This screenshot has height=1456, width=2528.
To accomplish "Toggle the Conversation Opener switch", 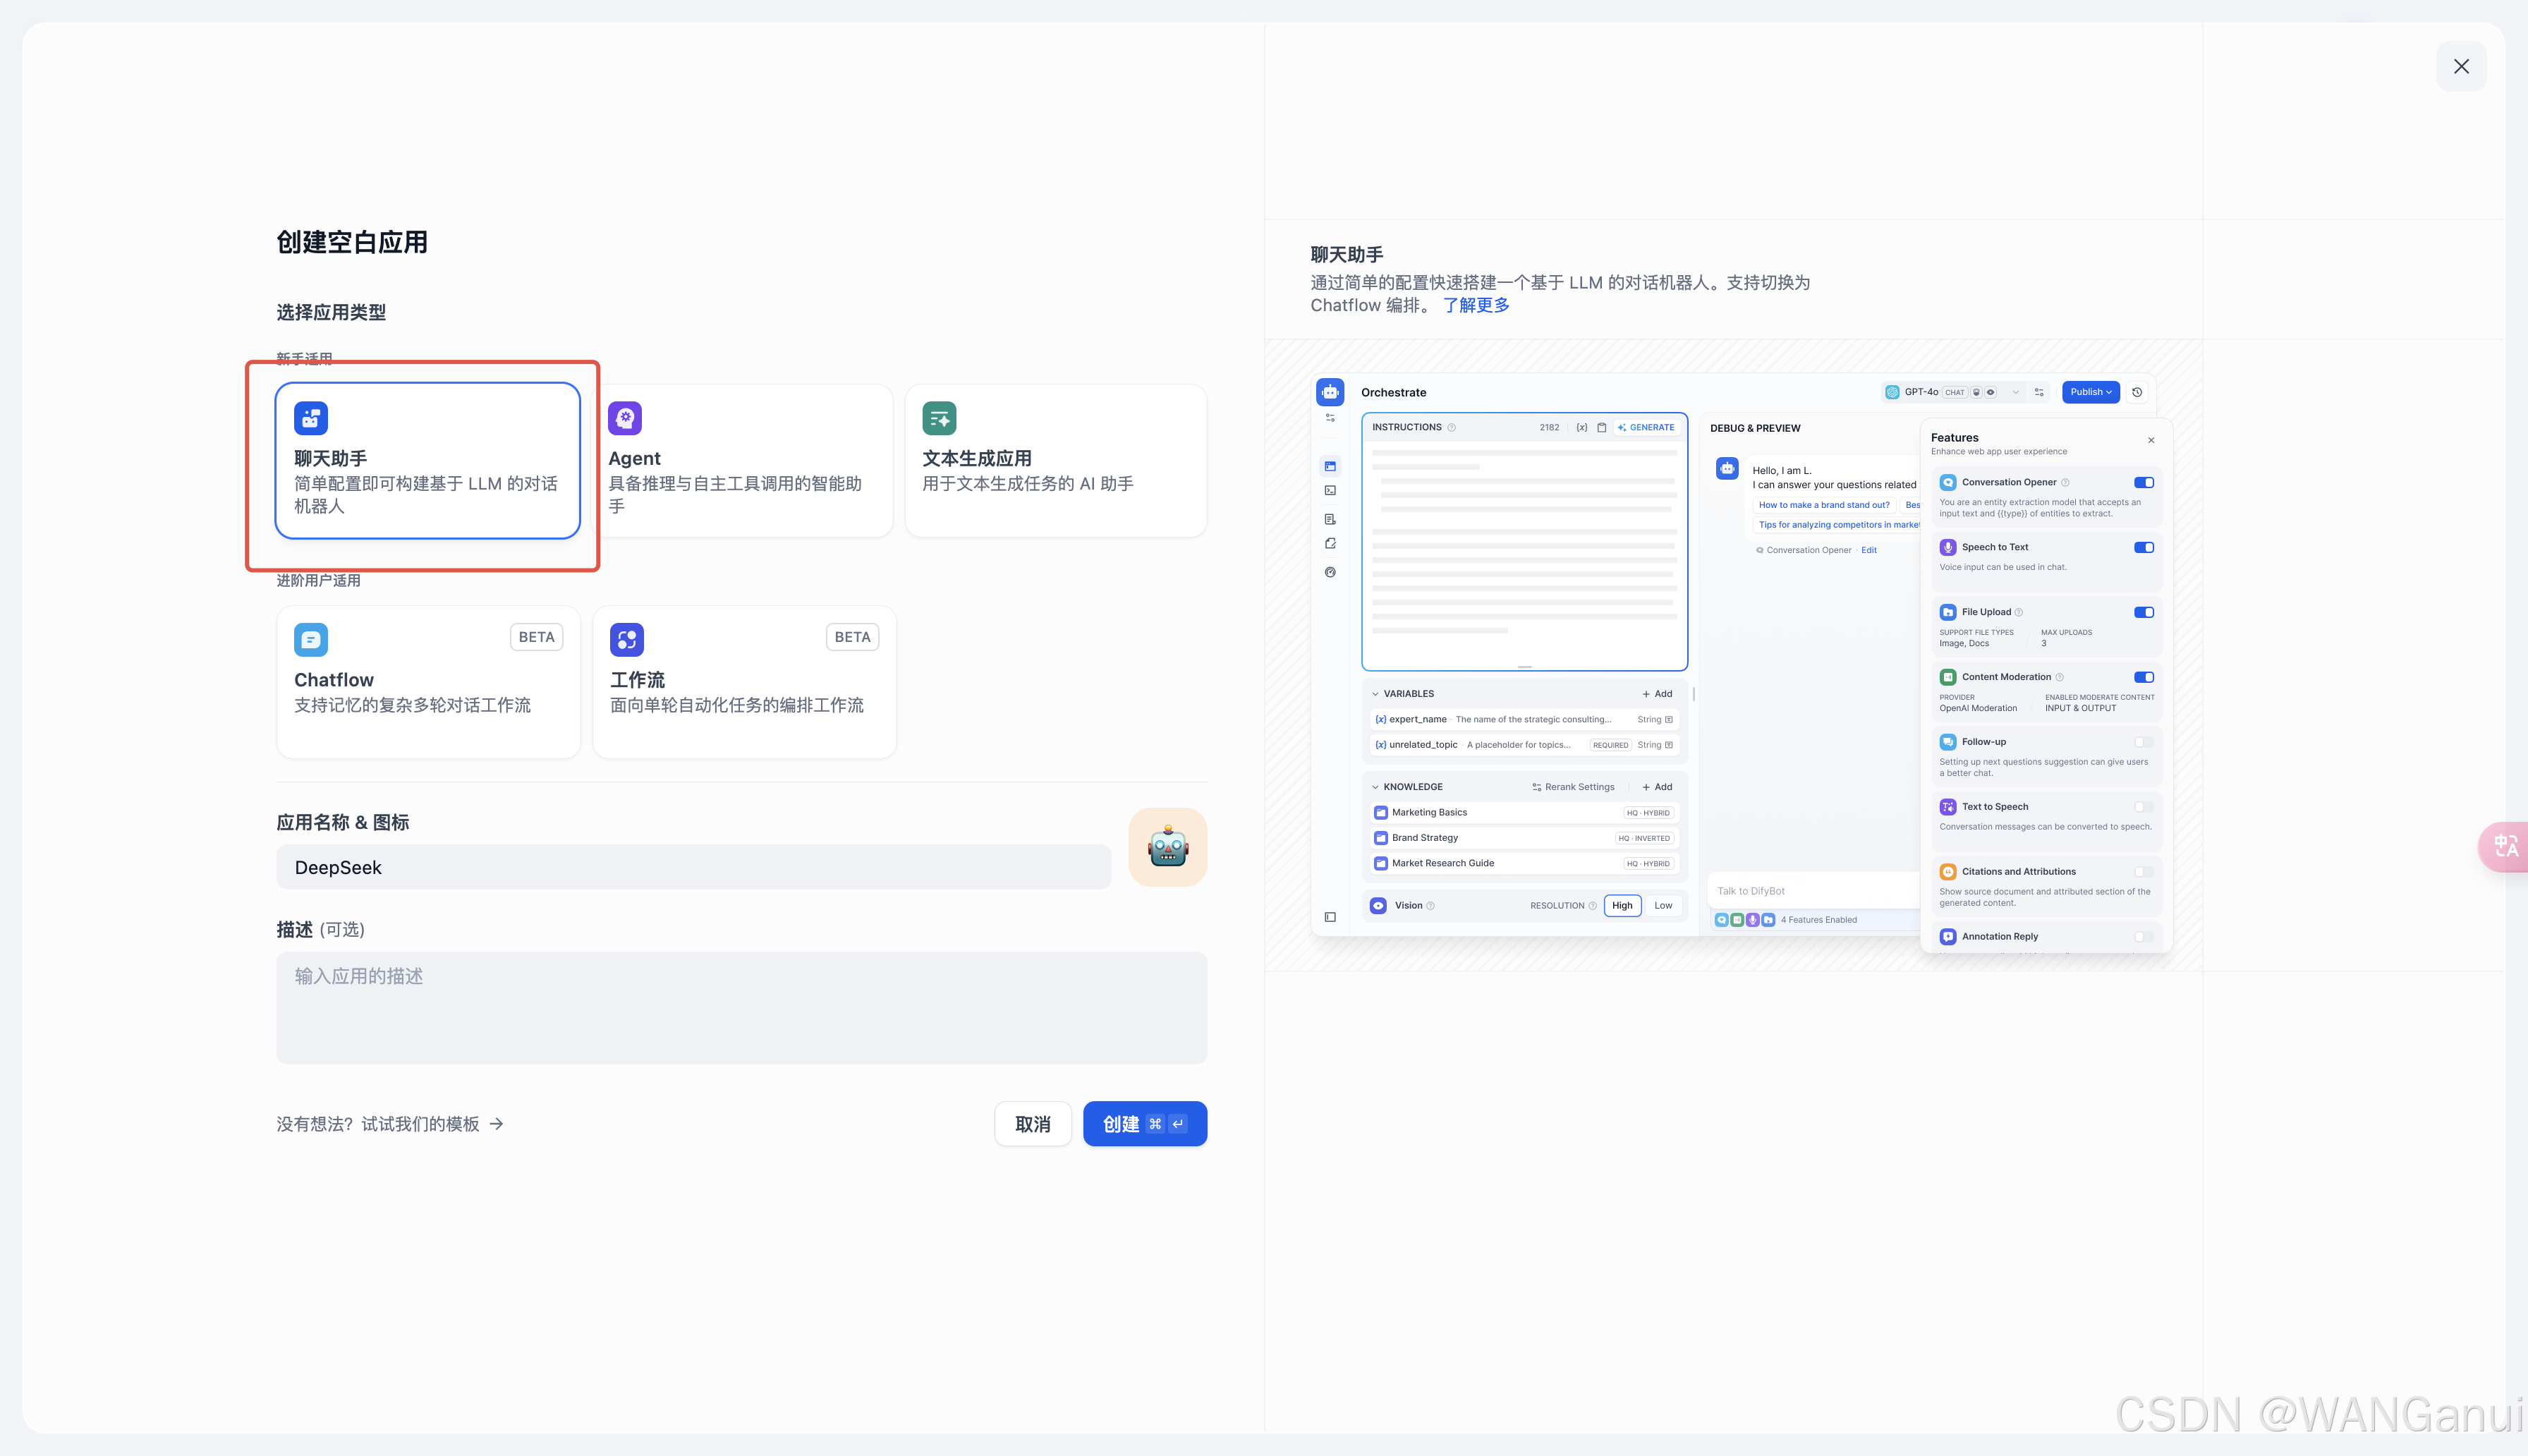I will (2143, 482).
